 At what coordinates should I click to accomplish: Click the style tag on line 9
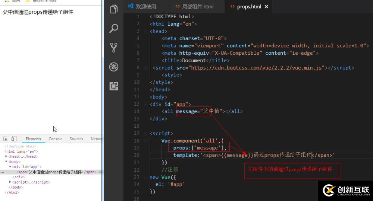[x=172, y=75]
